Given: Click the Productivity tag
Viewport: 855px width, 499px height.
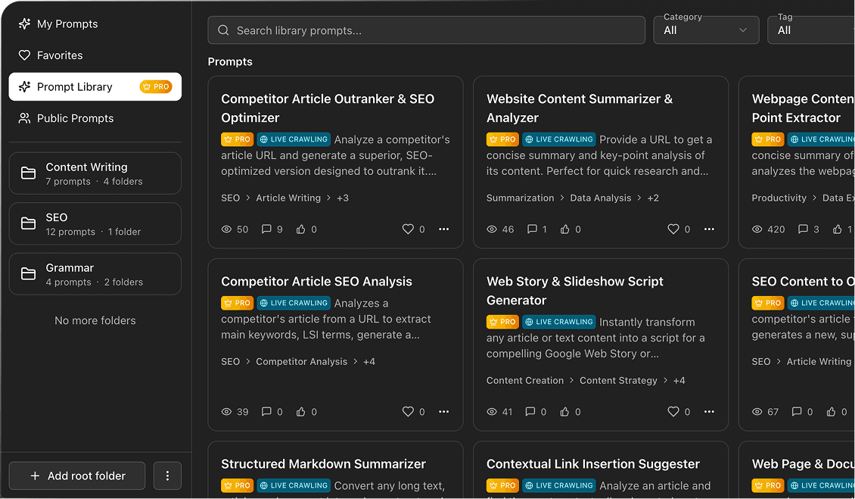Looking at the screenshot, I should 779,198.
